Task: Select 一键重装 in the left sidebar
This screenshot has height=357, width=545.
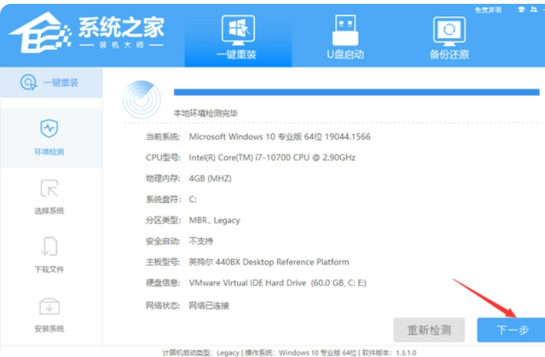Action: [x=51, y=83]
